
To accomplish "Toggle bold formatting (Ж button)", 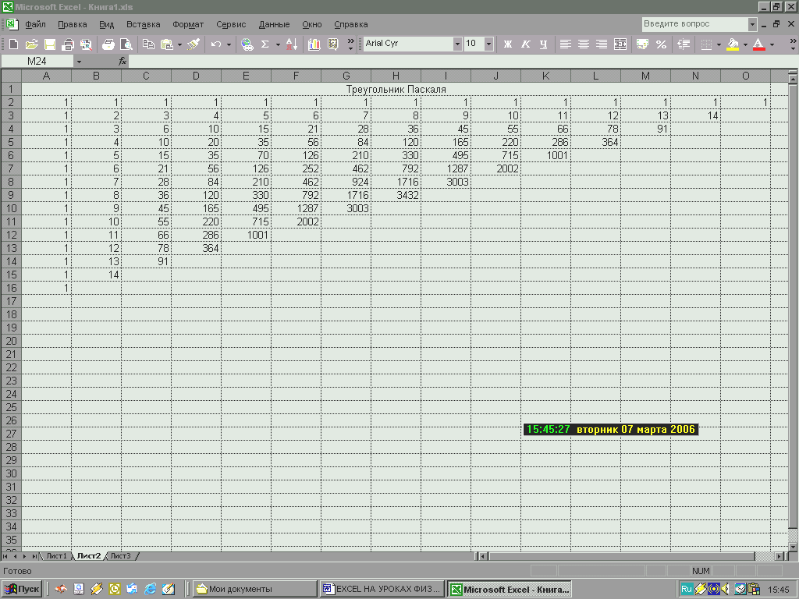I will coord(507,44).
